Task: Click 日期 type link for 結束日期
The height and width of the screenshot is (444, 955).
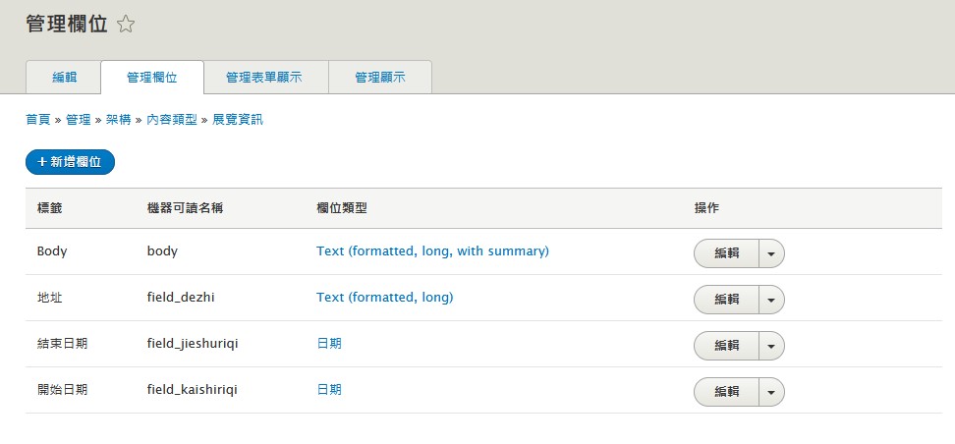Action: tap(329, 344)
